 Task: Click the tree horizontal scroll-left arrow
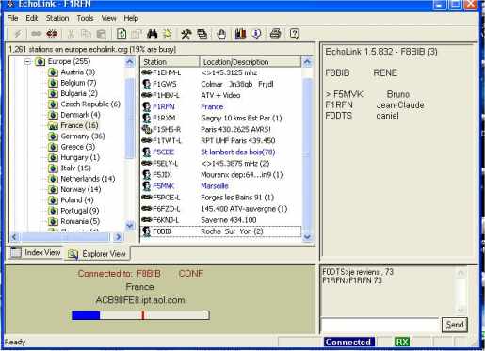pos(14,237)
